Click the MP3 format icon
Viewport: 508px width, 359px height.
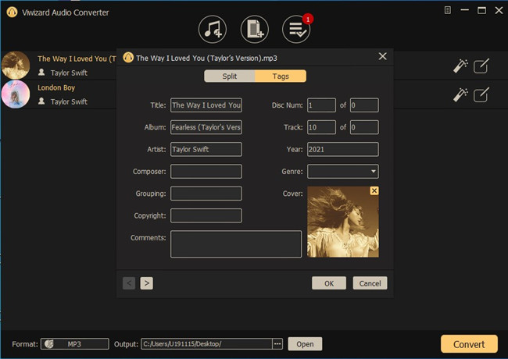pyautogui.click(x=49, y=344)
